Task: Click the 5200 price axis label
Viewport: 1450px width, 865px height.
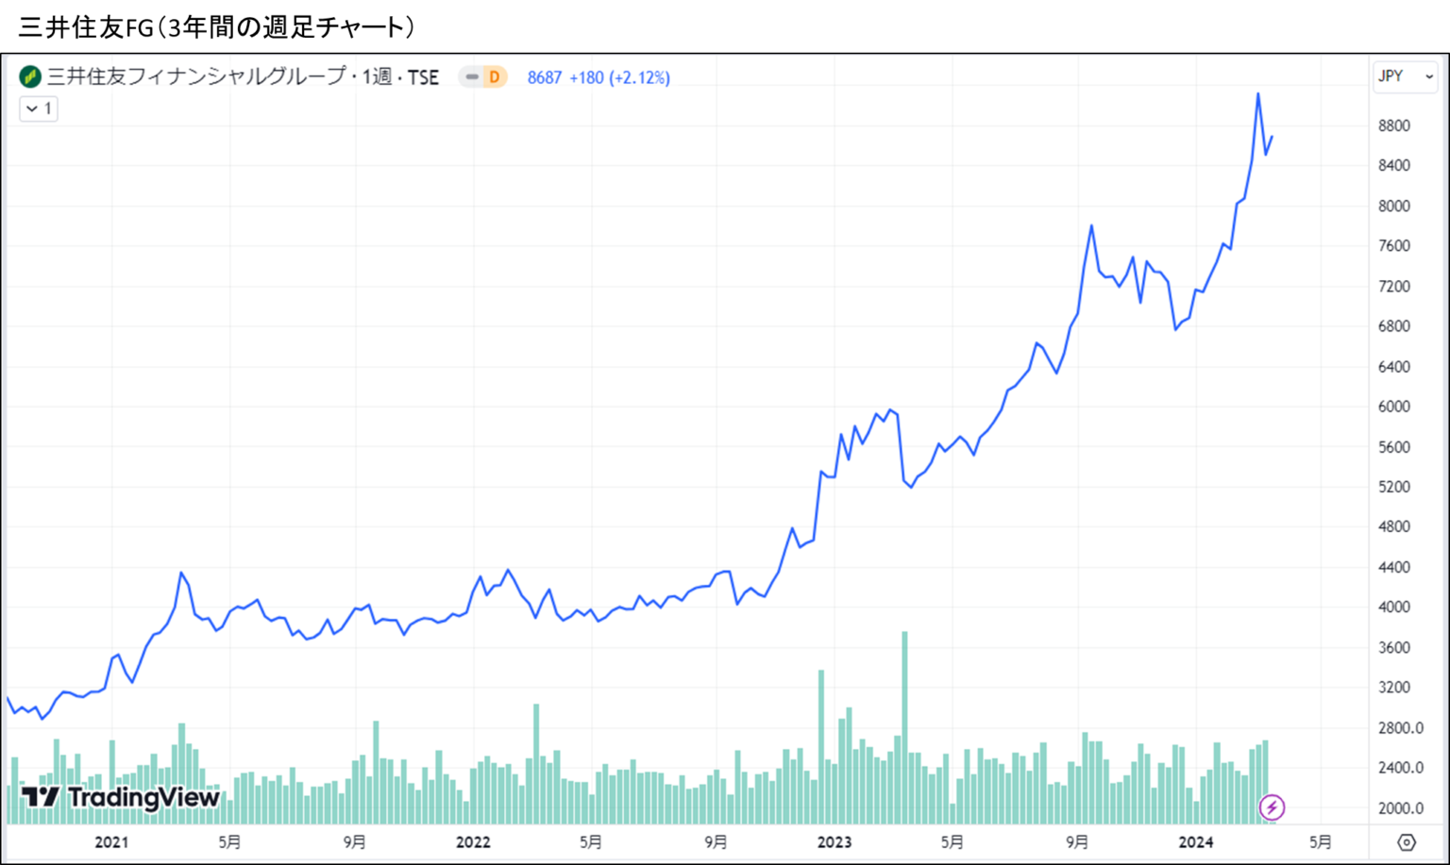Action: click(x=1394, y=487)
